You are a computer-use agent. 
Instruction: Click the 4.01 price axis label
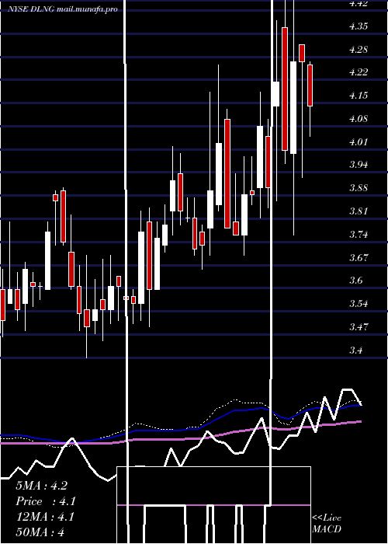coord(359,142)
